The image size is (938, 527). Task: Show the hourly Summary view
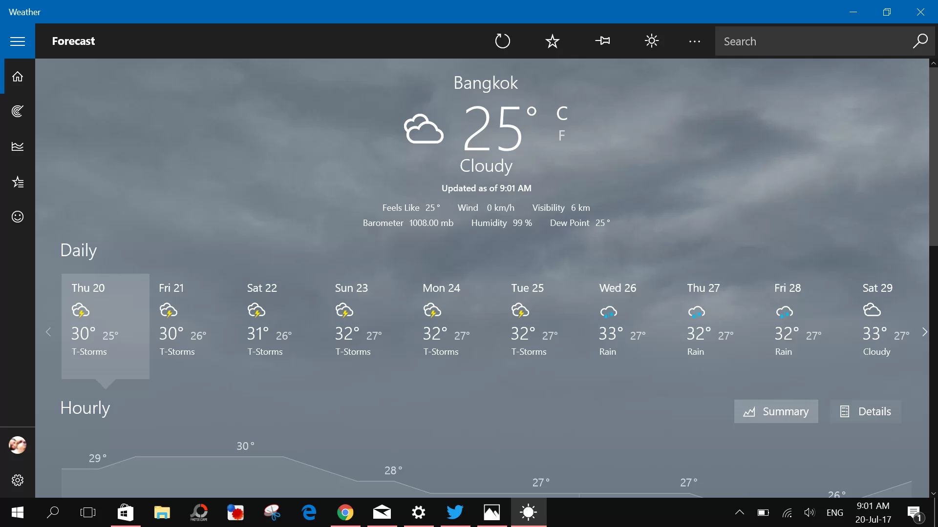pos(776,411)
